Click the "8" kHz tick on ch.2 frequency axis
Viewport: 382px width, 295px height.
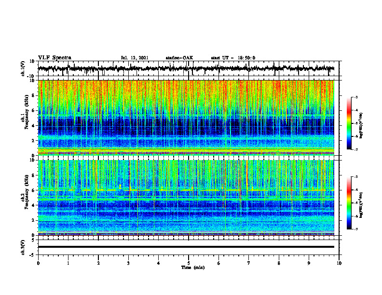coord(34,175)
